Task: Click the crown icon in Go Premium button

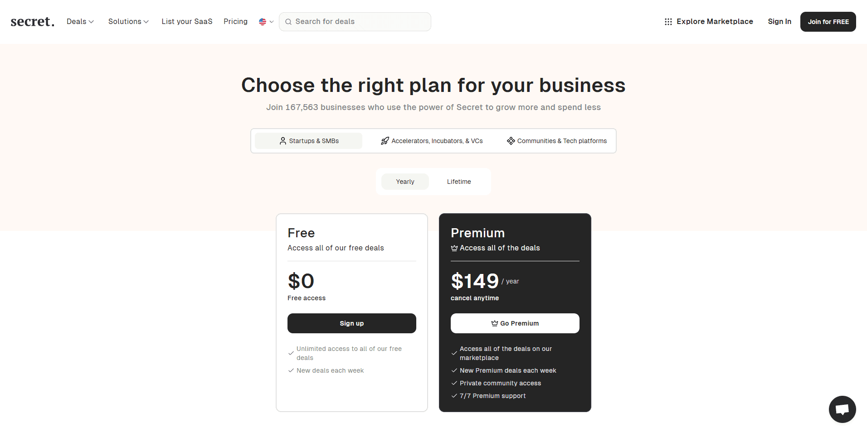Action: click(x=494, y=323)
